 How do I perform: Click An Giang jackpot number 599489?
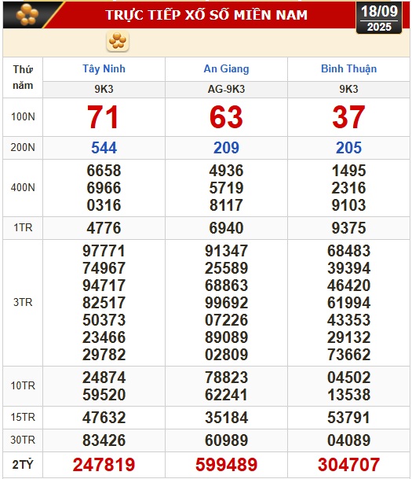[x=226, y=464]
